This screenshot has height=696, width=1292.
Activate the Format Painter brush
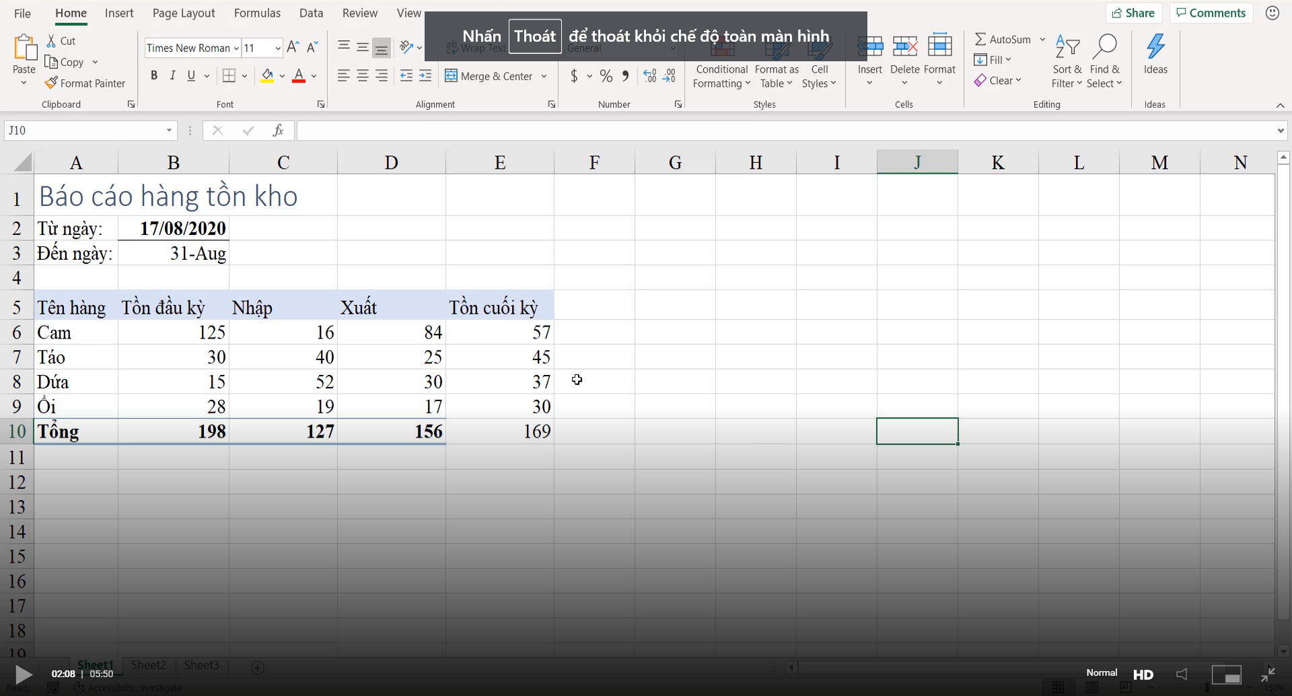[x=51, y=83]
